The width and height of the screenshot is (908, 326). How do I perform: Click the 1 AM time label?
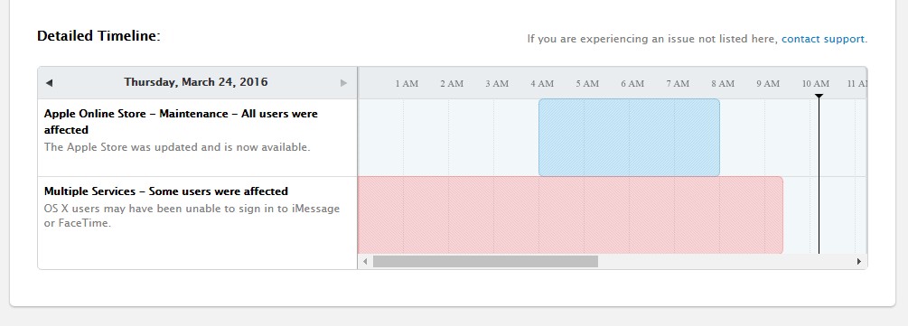tap(407, 83)
